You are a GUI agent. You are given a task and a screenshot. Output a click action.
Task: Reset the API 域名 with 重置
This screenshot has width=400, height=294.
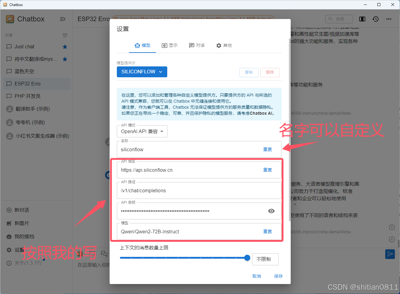267,170
